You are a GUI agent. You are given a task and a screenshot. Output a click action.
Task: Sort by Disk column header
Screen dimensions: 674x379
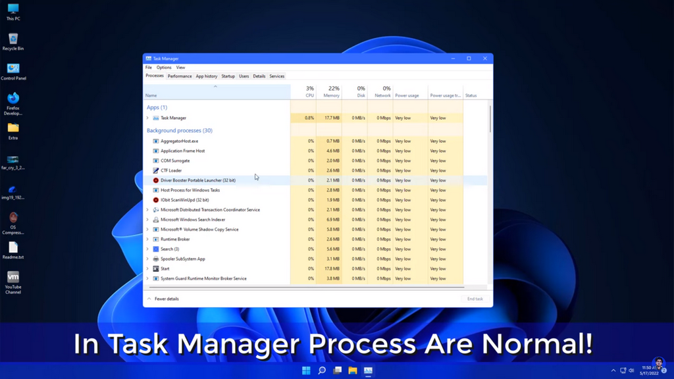point(355,92)
